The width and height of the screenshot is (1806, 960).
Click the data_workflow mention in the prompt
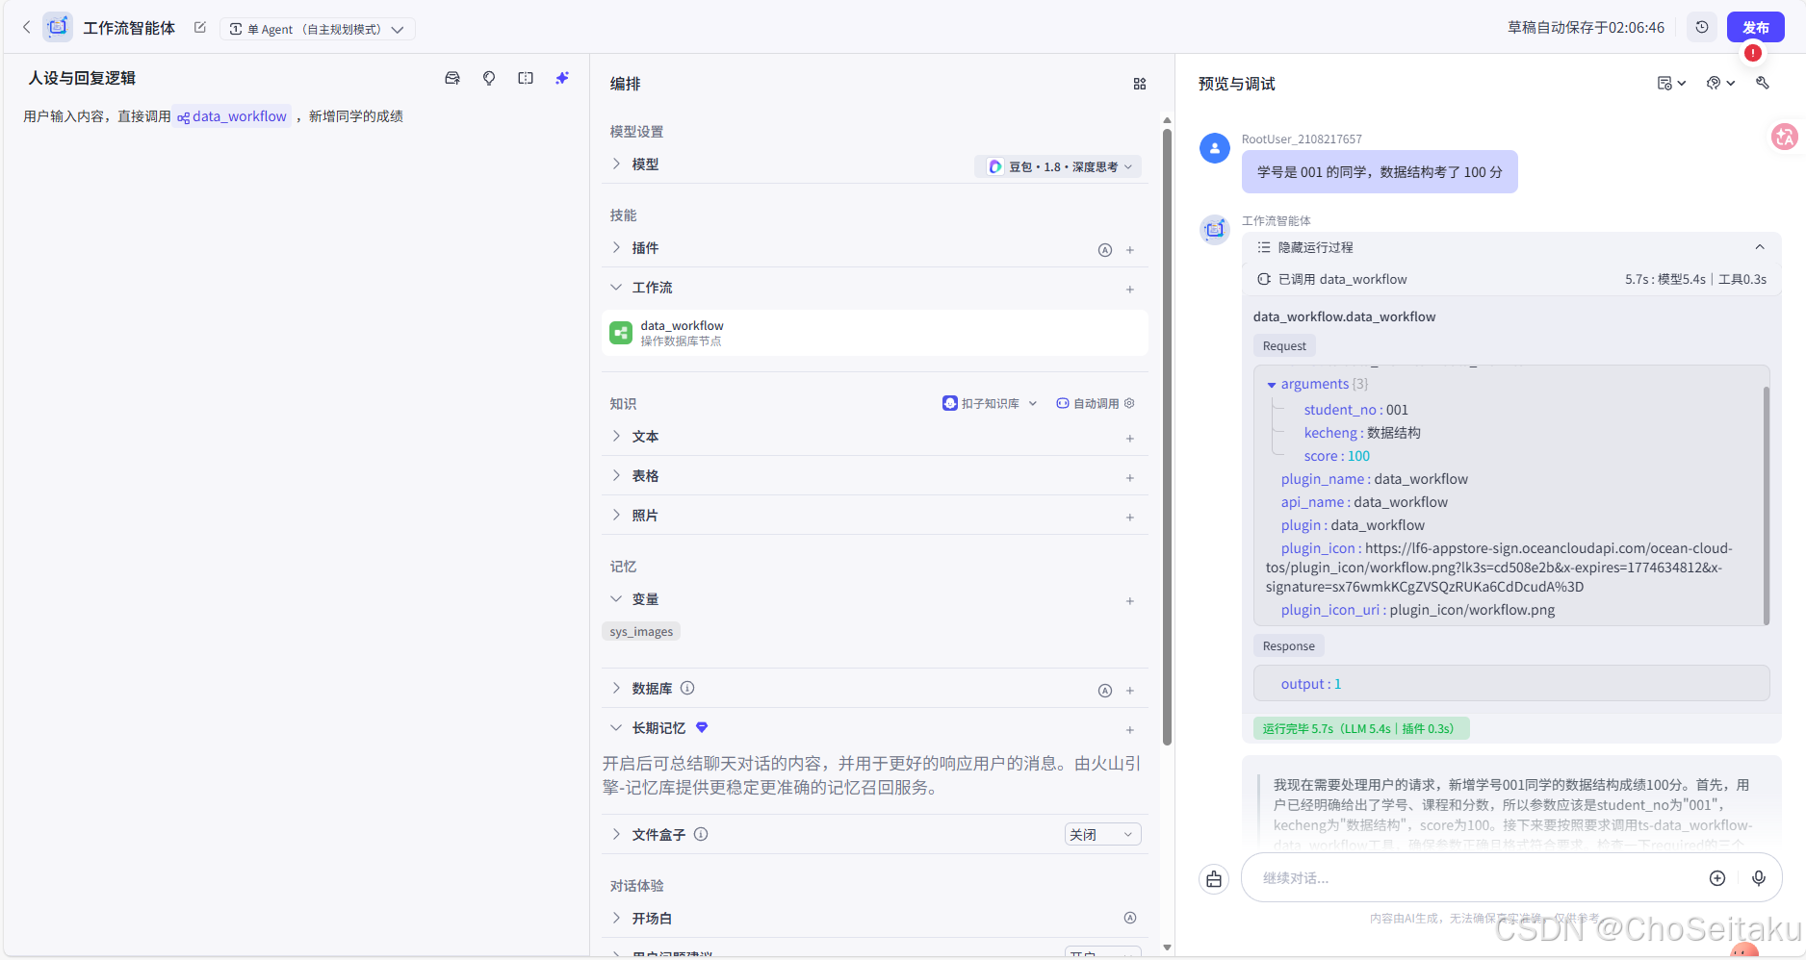[x=232, y=116]
